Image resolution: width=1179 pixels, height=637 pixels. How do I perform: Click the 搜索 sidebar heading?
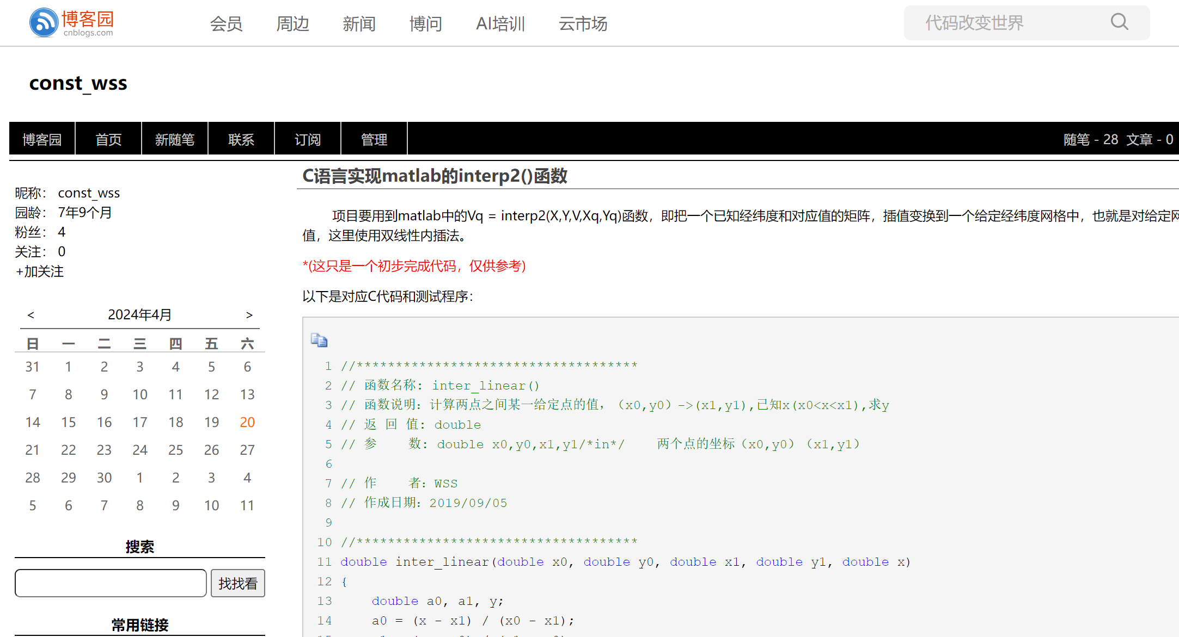[140, 547]
